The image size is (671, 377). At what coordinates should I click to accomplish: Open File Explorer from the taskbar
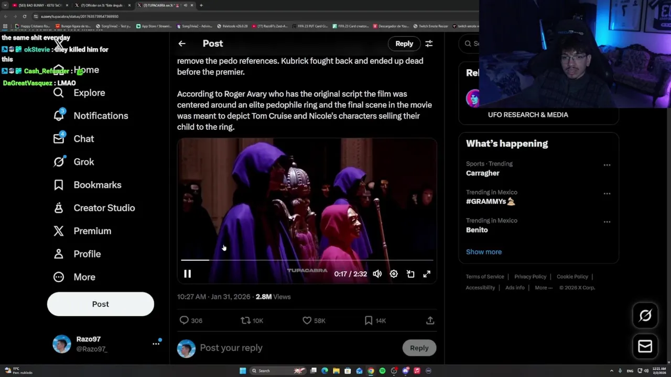(x=336, y=371)
